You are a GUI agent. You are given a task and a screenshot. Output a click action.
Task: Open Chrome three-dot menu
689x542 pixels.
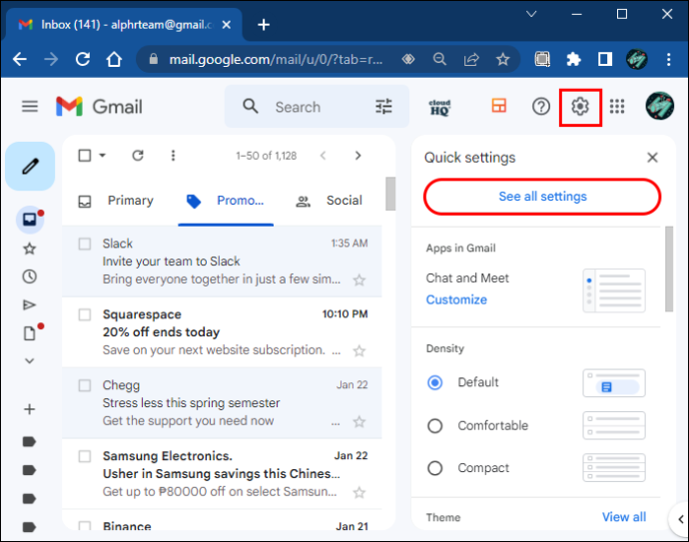668,59
